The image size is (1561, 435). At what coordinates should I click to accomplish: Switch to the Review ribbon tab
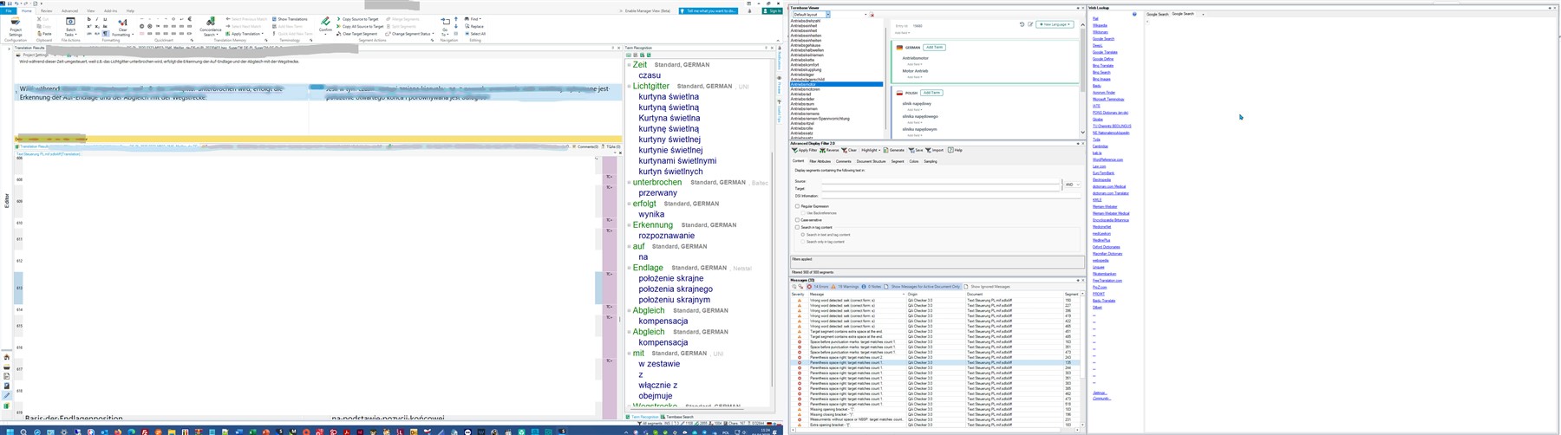[x=46, y=11]
